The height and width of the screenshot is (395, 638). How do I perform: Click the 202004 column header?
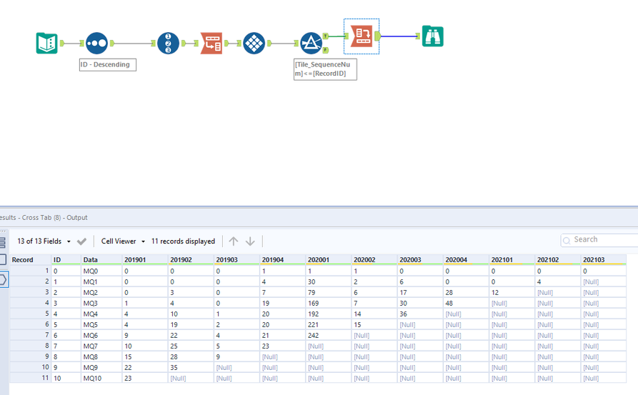[x=467, y=259]
